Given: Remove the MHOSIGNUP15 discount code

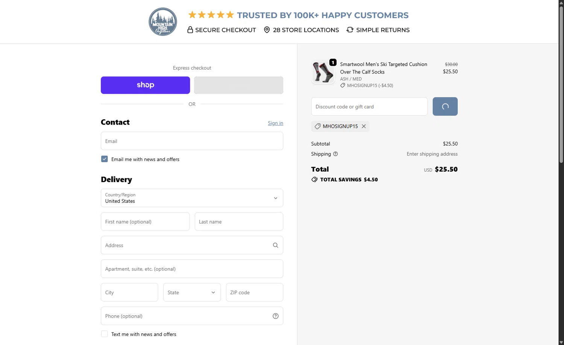Looking at the screenshot, I should click(364, 126).
